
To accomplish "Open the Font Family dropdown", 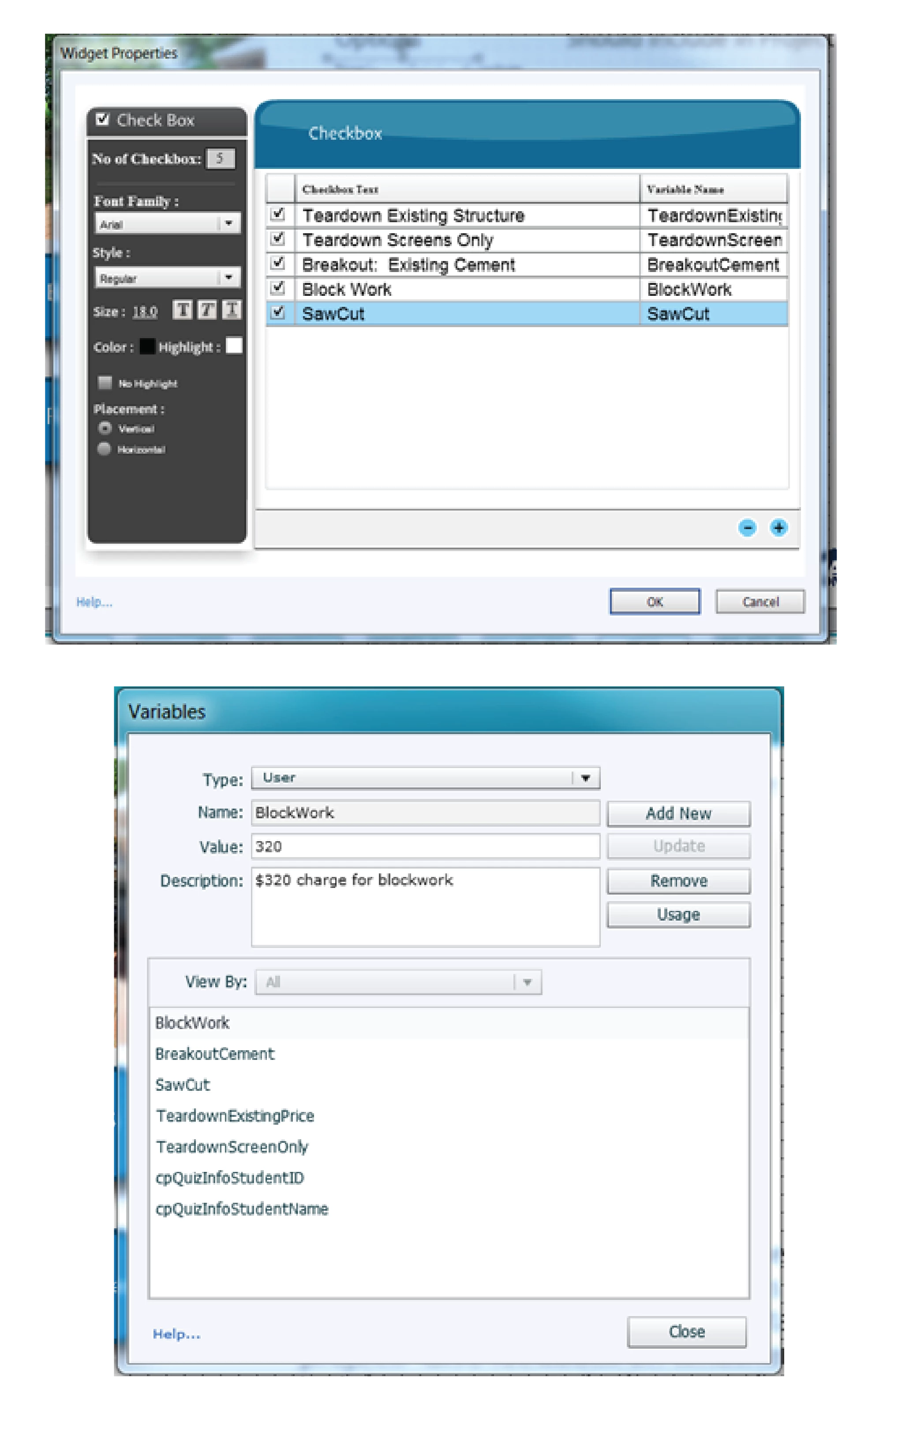I will [228, 224].
